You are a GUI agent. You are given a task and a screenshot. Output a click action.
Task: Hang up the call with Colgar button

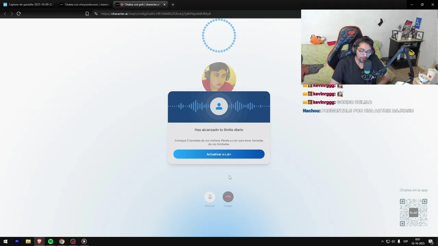click(x=228, y=197)
